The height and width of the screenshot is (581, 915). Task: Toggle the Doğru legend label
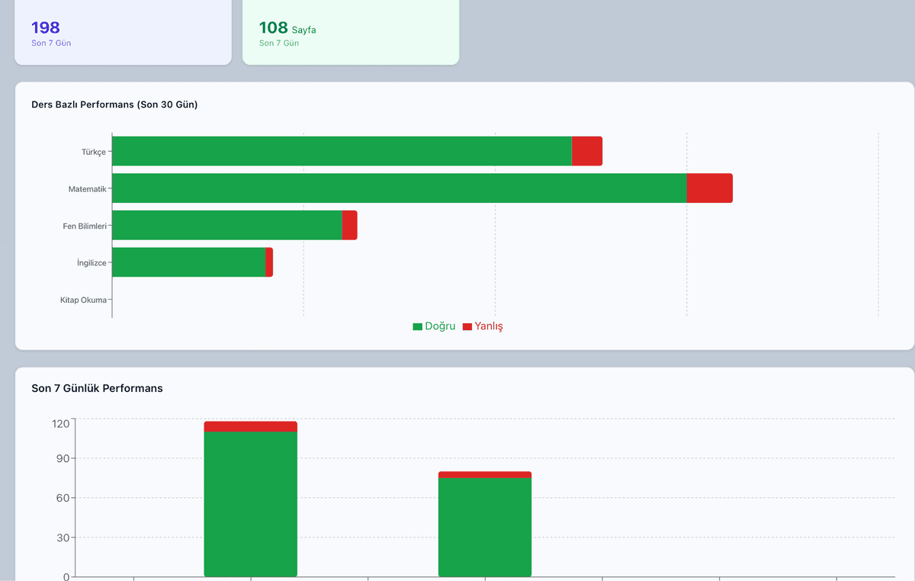point(440,326)
